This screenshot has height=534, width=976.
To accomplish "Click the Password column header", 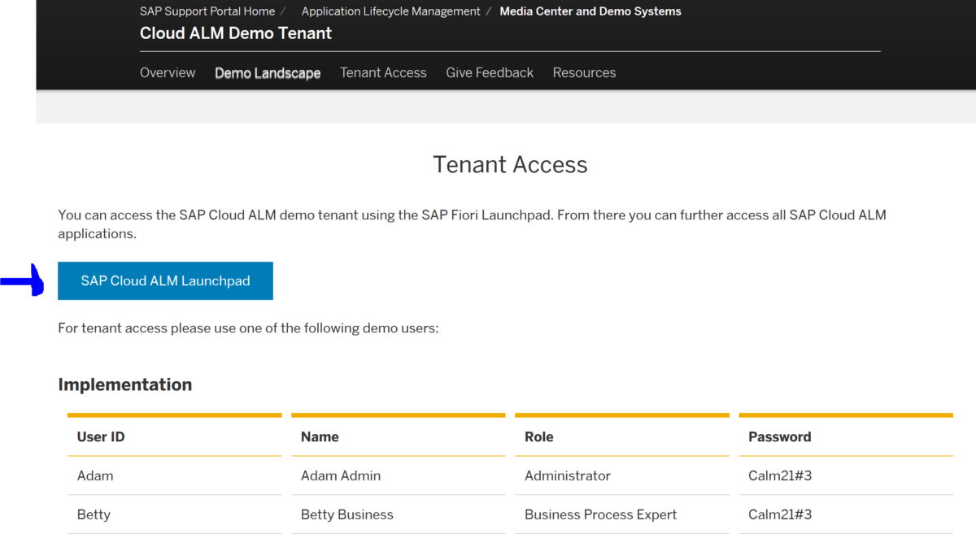I will click(x=779, y=436).
